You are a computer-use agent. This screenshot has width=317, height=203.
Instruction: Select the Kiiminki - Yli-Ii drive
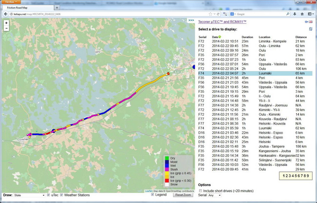[x=255, y=110]
